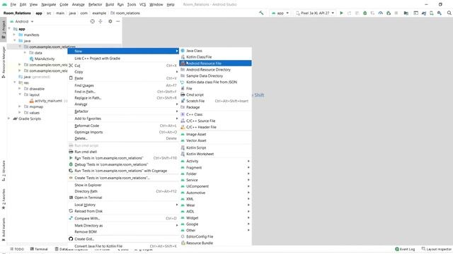
Task: Open Project panel gear settings
Action: tap(110, 21)
